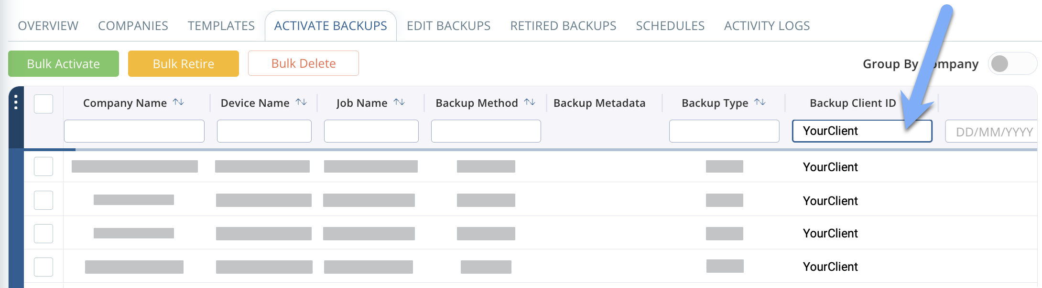Go to the Activity Logs tab
Image resolution: width=1042 pixels, height=288 pixels.
(x=767, y=26)
